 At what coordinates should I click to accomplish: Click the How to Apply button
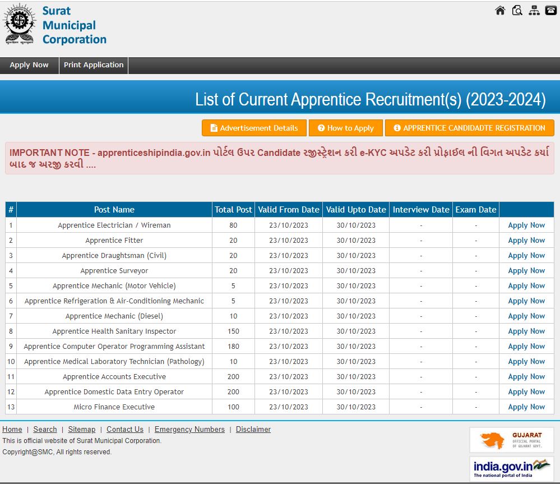point(345,128)
